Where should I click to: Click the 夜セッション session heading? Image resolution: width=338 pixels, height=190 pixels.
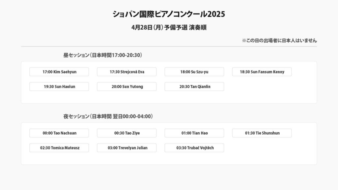[x=108, y=116]
